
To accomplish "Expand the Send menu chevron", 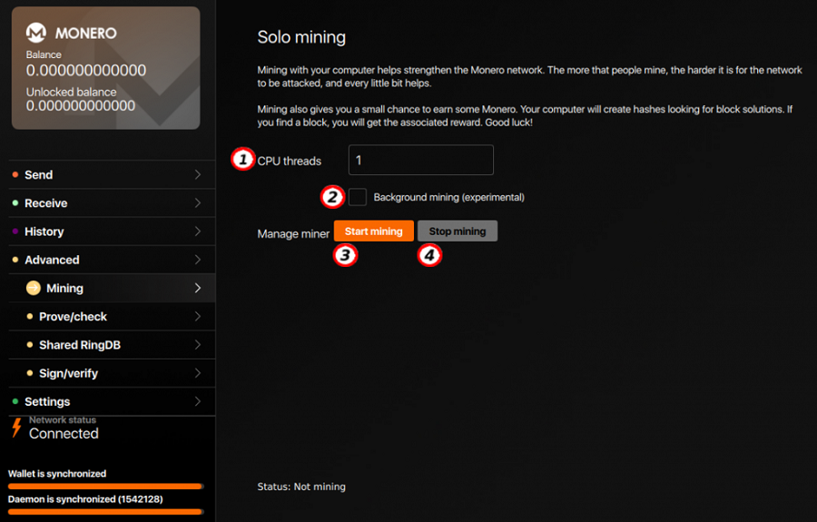I will [x=198, y=175].
